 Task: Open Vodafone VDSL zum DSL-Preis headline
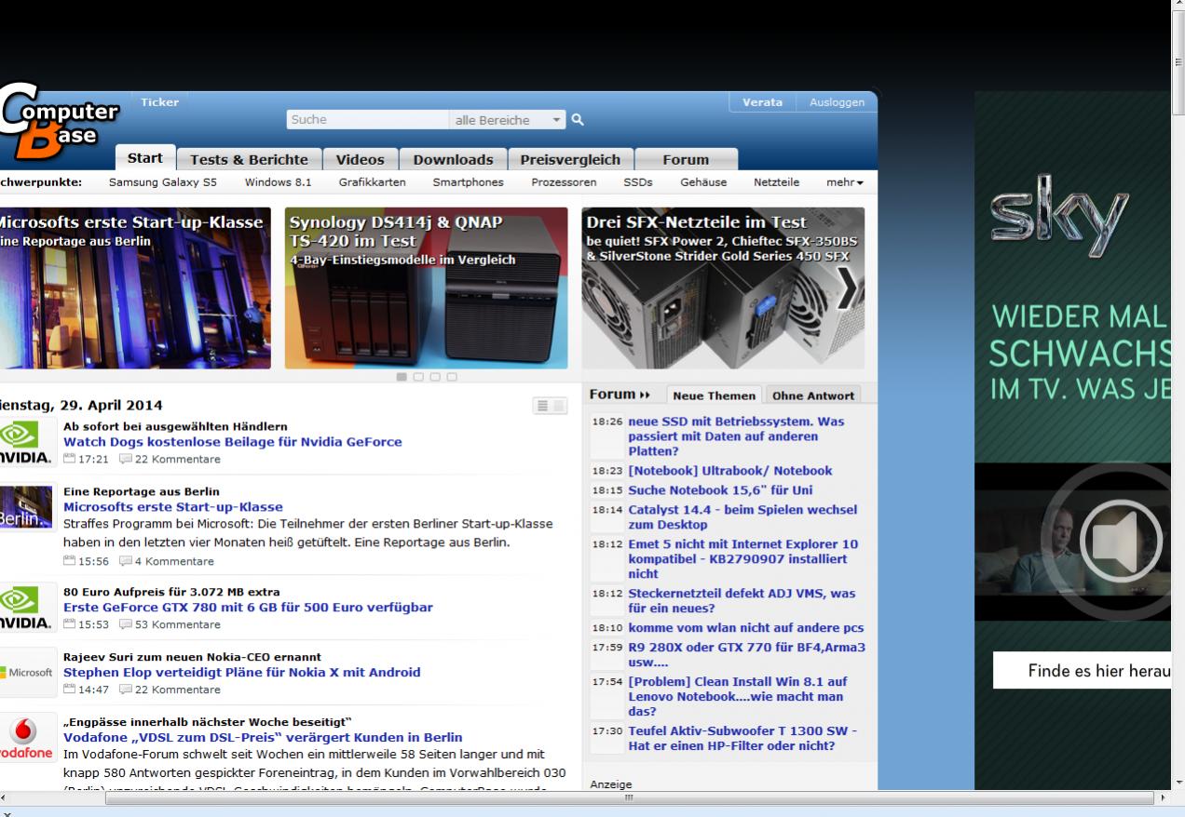pos(263,737)
